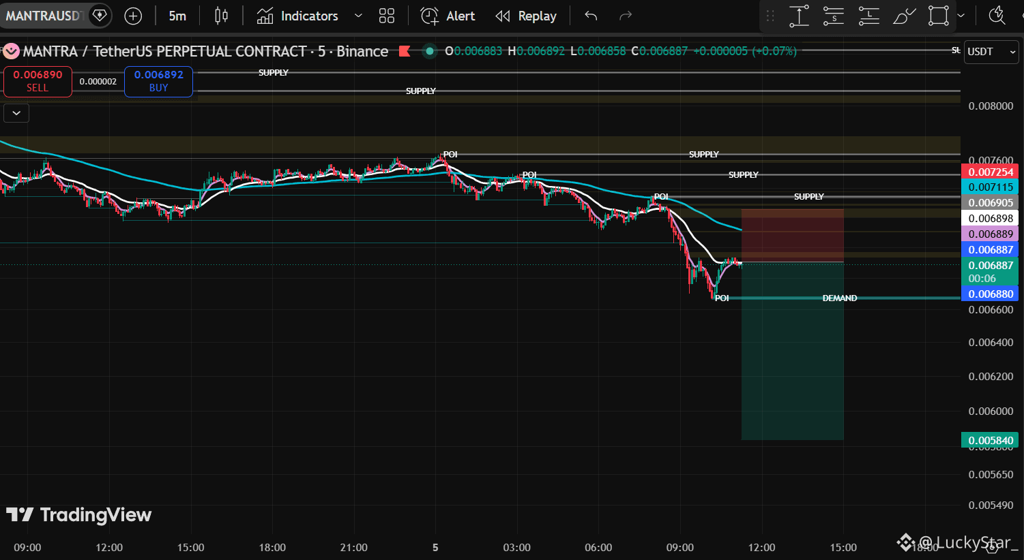Click the 0.005490 price scale label

(991, 505)
